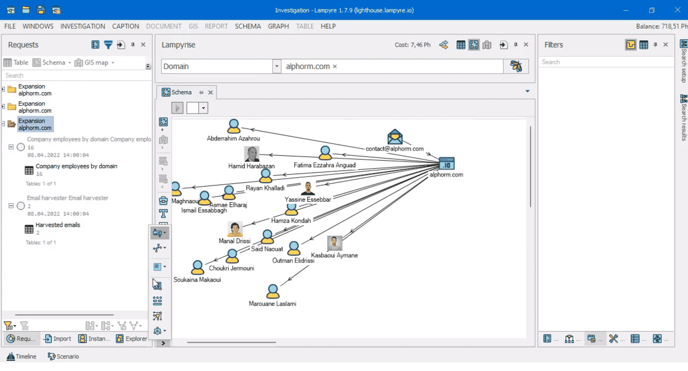The width and height of the screenshot is (688, 371).
Task: Toggle the table view icon in Filters panel
Action: (644, 45)
